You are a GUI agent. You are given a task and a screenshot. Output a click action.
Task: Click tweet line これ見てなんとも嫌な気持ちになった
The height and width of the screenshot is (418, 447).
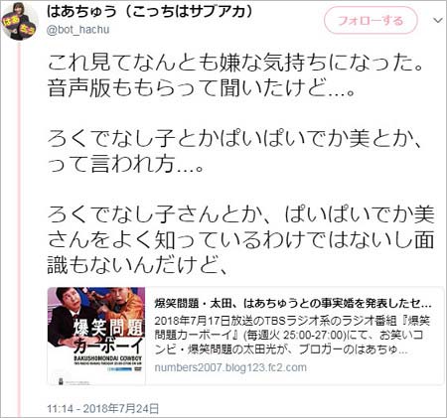[235, 64]
